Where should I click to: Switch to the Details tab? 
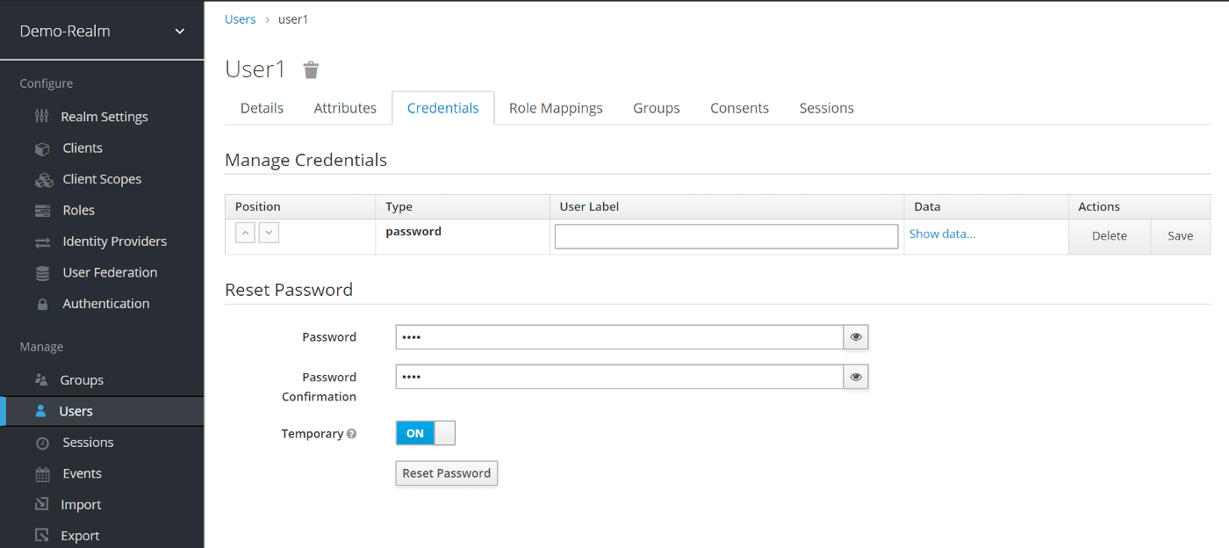click(x=262, y=108)
